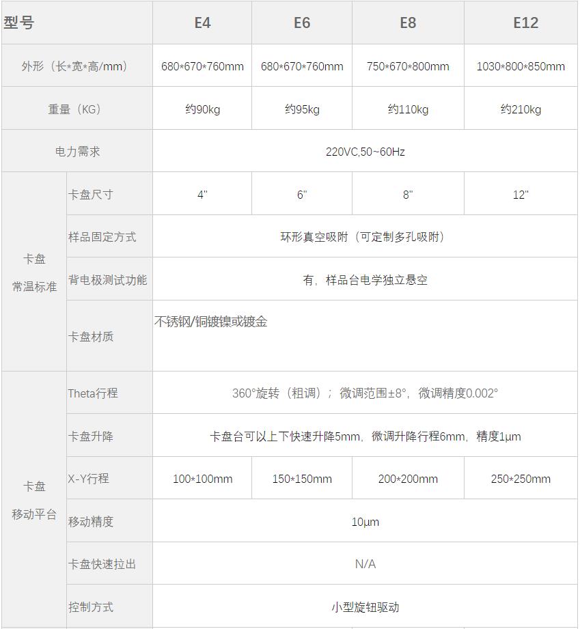Image resolution: width=580 pixels, height=629 pixels.
Task: Click the 电力需求 row label
Action: pos(77,152)
